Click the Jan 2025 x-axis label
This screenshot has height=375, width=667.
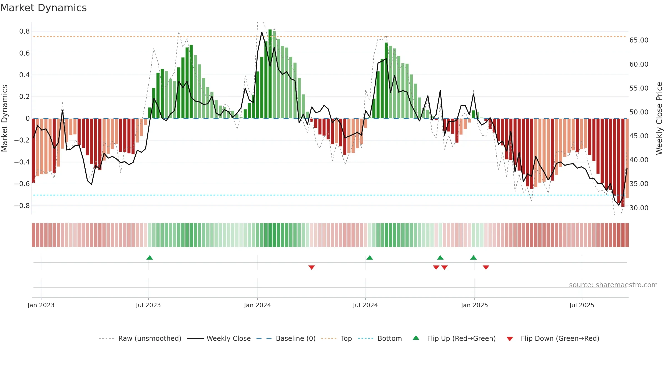(x=475, y=305)
